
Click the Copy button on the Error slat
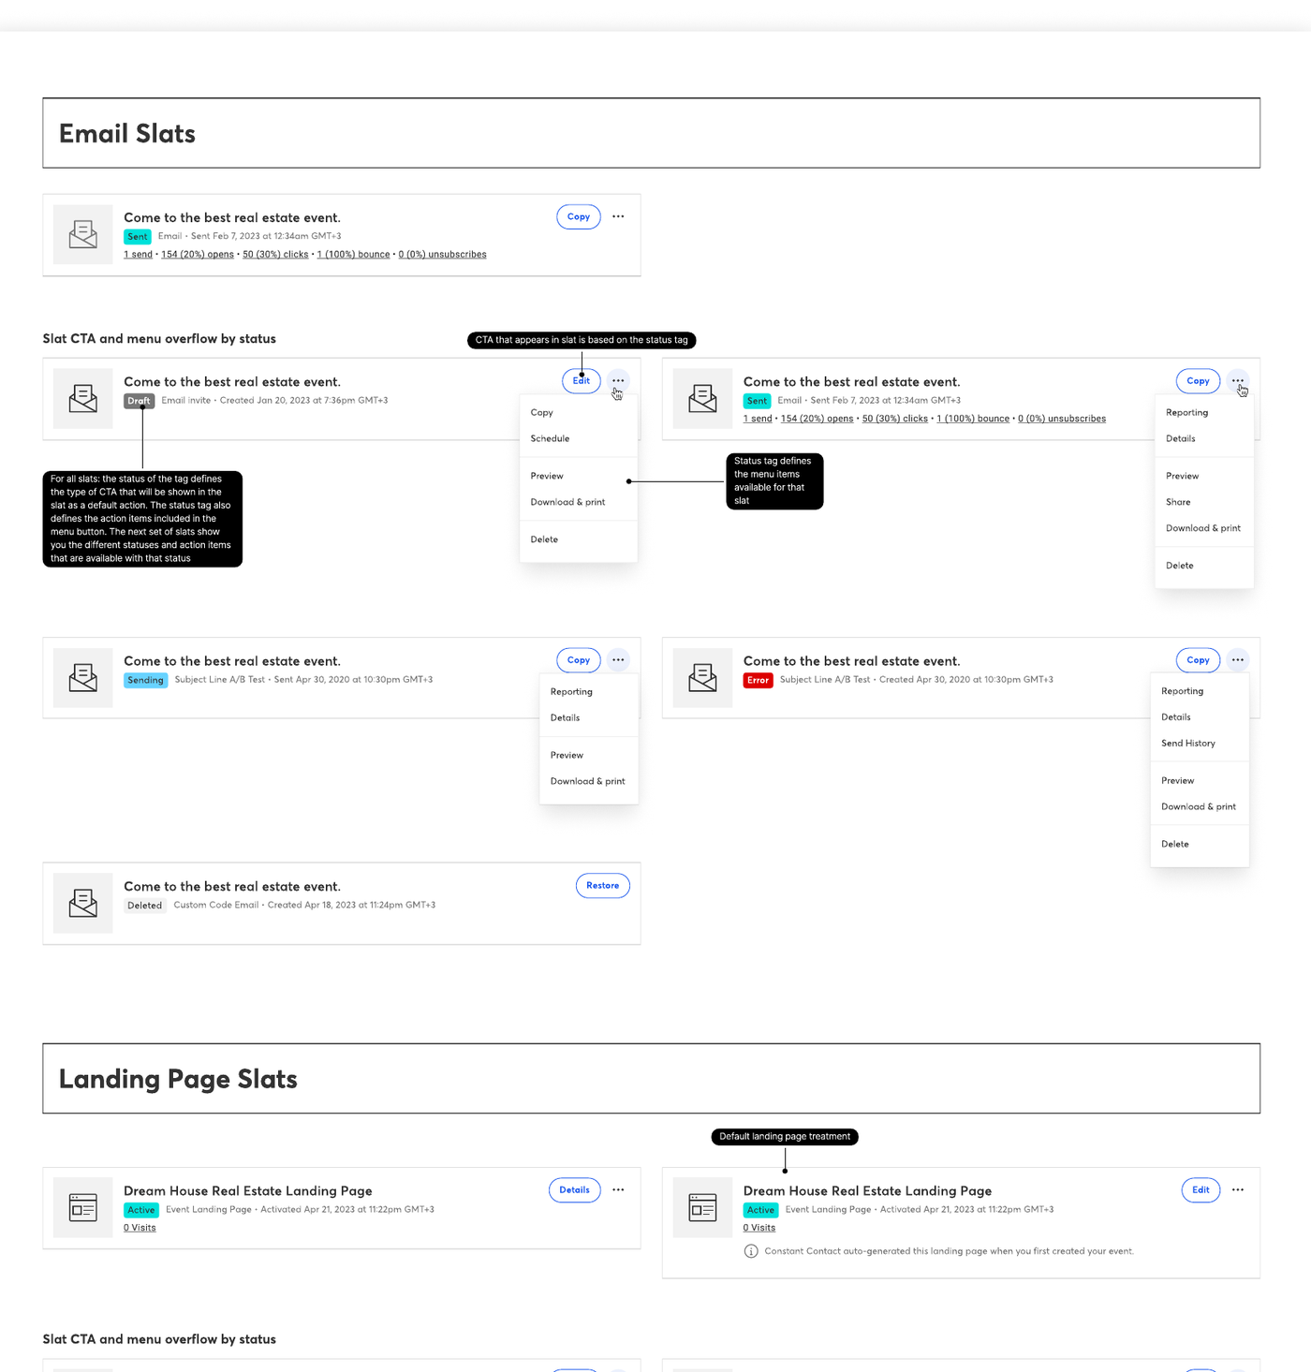click(x=1199, y=660)
